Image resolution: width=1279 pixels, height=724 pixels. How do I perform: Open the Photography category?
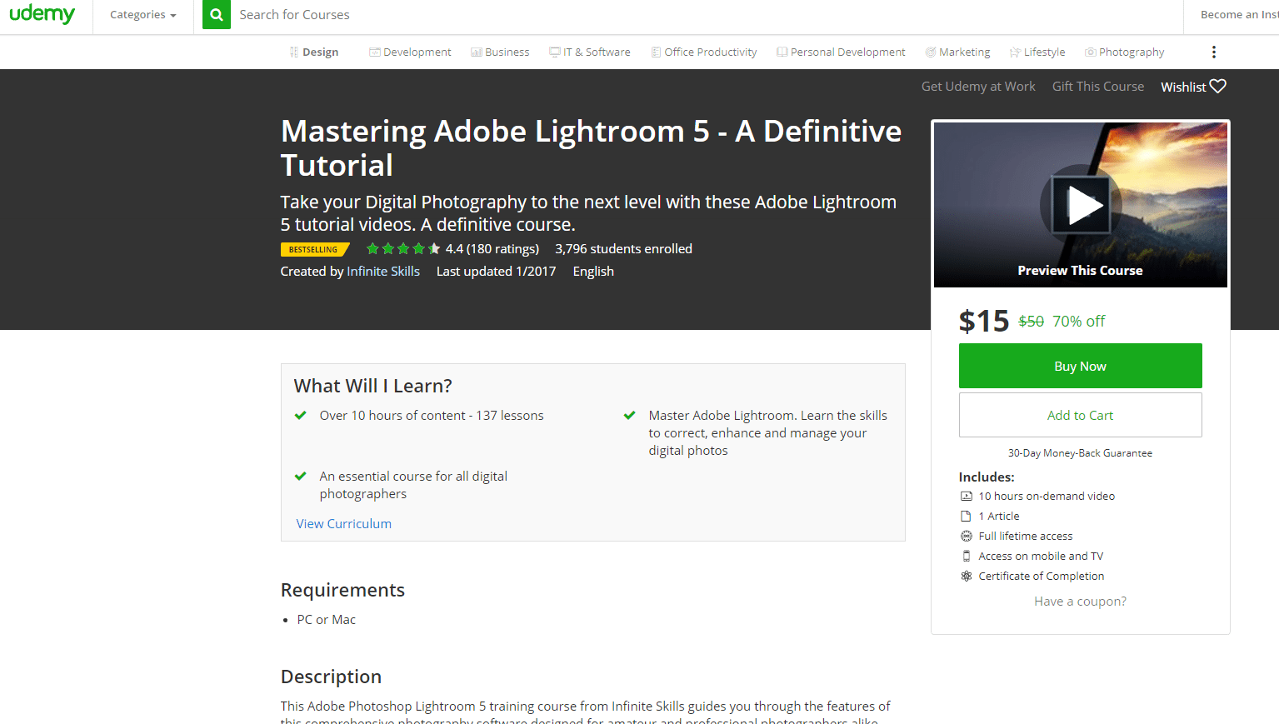pyautogui.click(x=1124, y=52)
